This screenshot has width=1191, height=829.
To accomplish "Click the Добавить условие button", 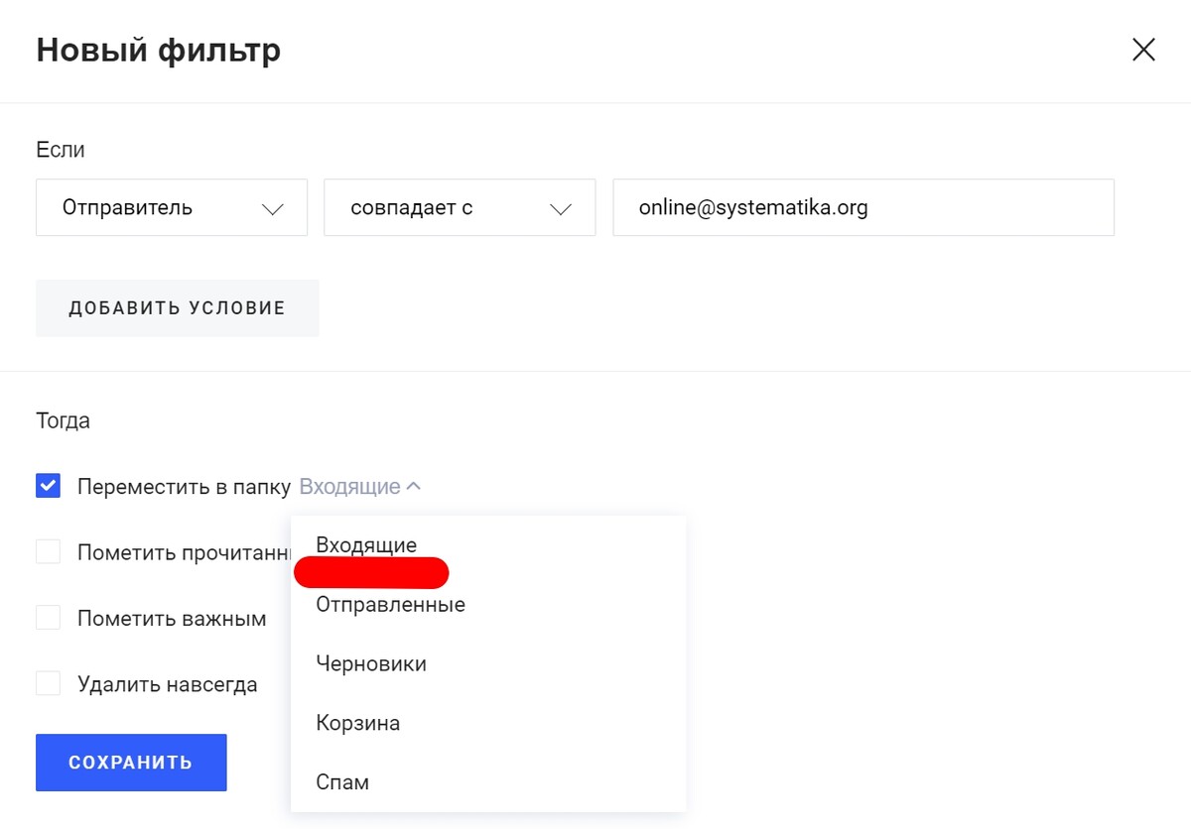I will tap(177, 308).
